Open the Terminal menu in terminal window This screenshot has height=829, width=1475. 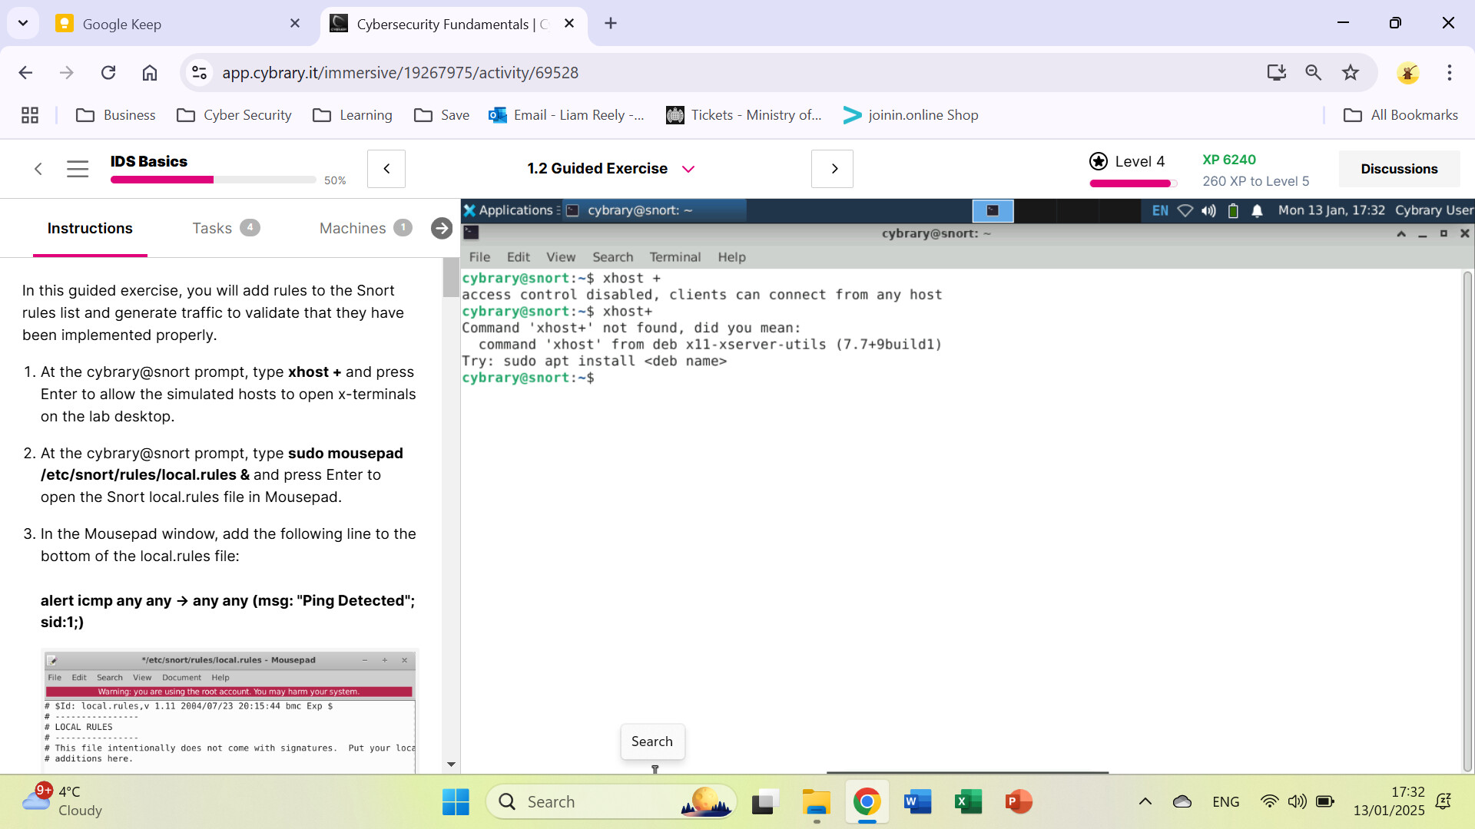click(675, 257)
